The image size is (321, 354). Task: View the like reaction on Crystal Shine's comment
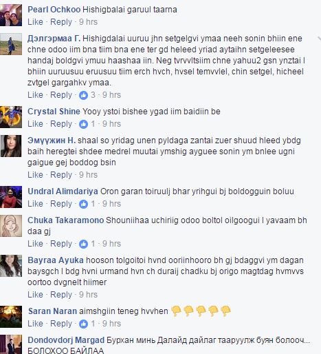tap(87, 124)
